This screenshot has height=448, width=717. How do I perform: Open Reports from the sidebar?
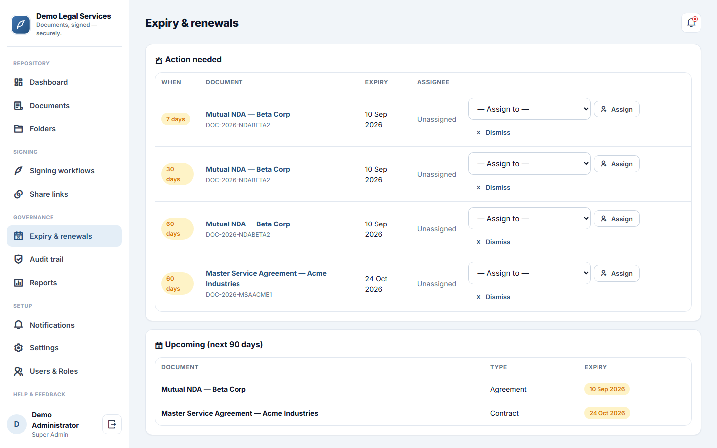point(64,283)
